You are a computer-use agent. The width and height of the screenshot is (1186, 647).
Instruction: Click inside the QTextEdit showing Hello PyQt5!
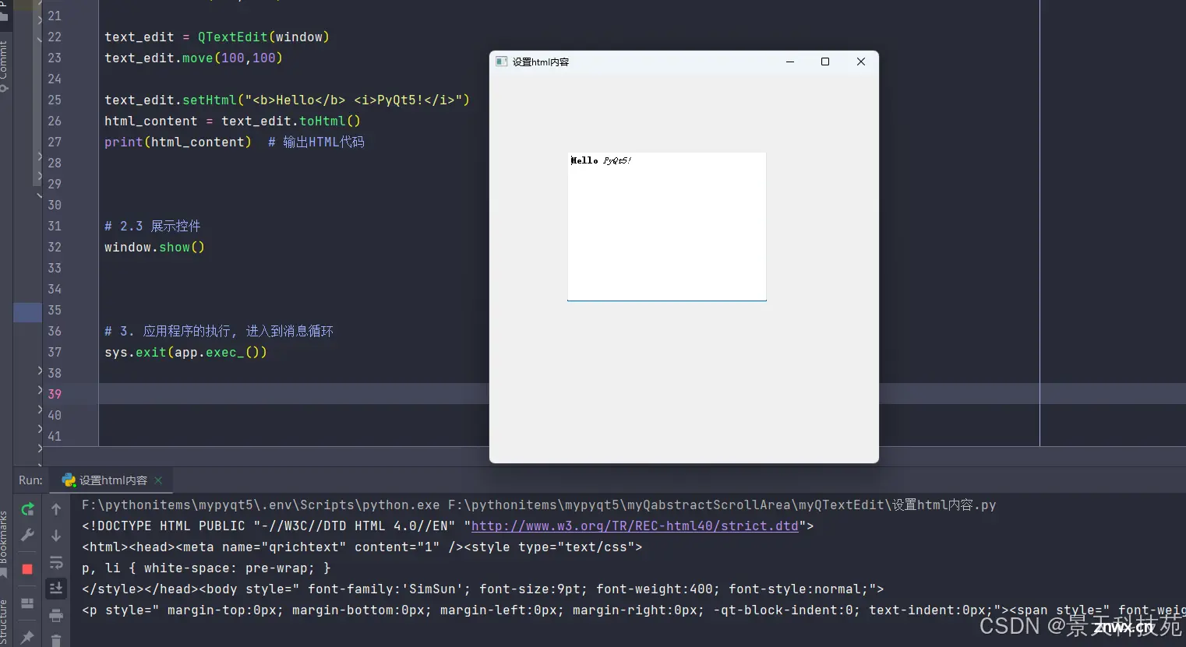tap(667, 227)
